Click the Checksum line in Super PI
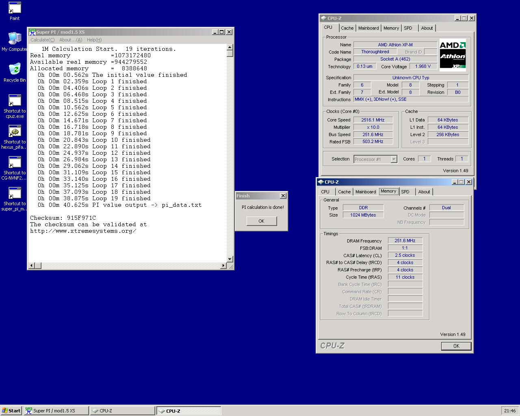Image resolution: width=520 pixels, height=416 pixels. (63, 218)
